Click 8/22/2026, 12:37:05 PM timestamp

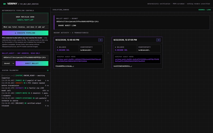coord(125,40)
